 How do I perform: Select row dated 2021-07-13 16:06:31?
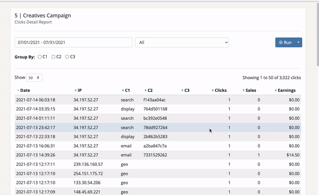click(158, 146)
